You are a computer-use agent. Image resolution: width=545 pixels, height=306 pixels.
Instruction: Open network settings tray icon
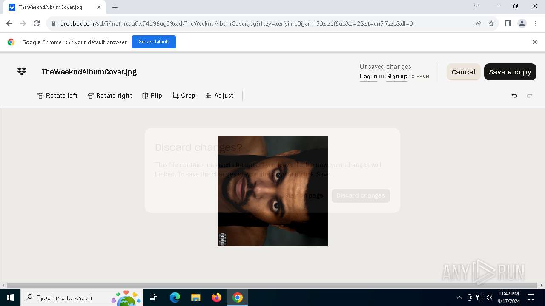480,297
